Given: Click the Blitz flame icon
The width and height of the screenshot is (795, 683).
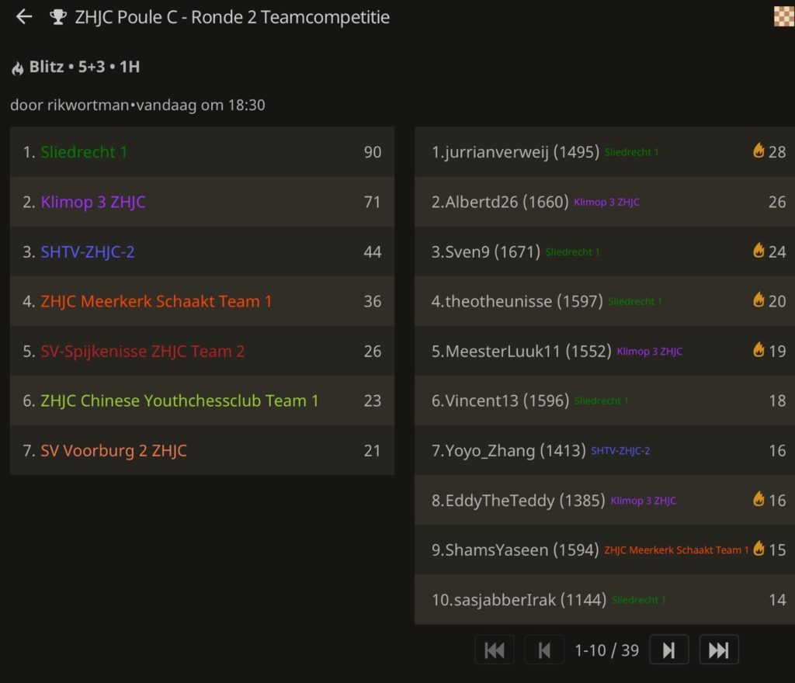Looking at the screenshot, I should pos(18,68).
